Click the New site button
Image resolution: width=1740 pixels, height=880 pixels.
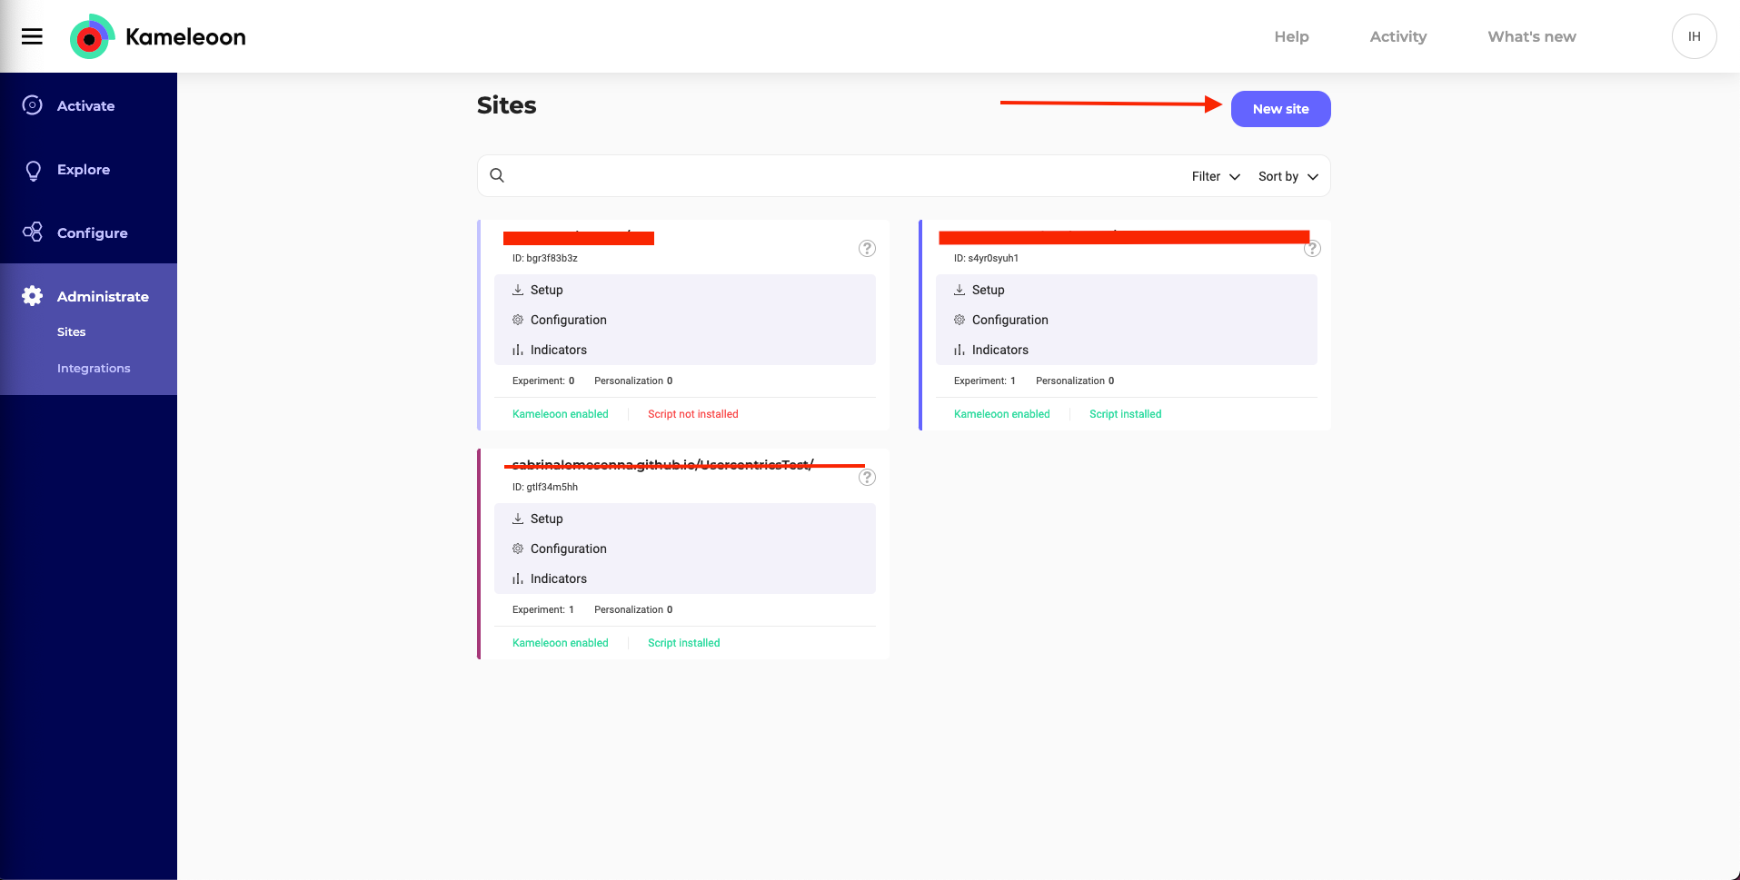tap(1280, 109)
